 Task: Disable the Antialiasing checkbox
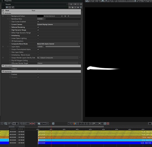(38, 36)
